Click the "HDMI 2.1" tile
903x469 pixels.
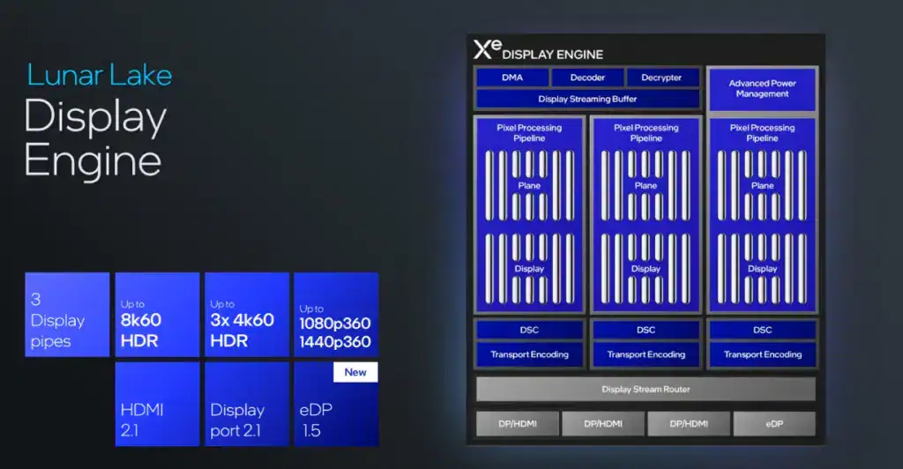point(157,404)
